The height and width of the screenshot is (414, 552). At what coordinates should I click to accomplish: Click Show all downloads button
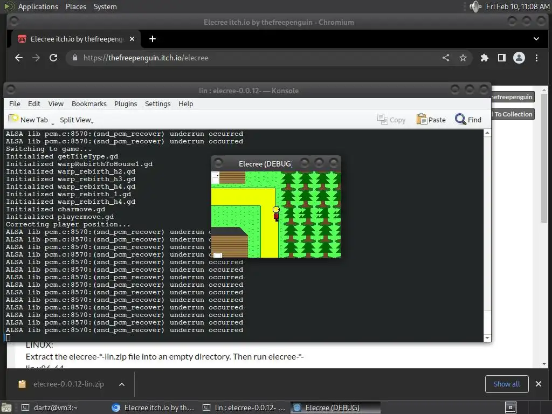507,384
